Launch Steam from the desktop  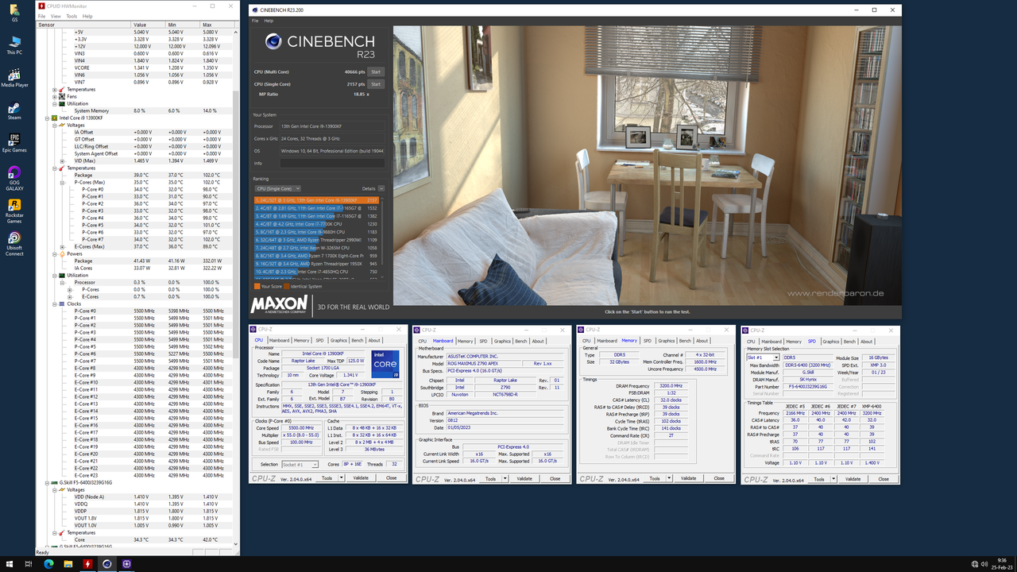coord(14,110)
